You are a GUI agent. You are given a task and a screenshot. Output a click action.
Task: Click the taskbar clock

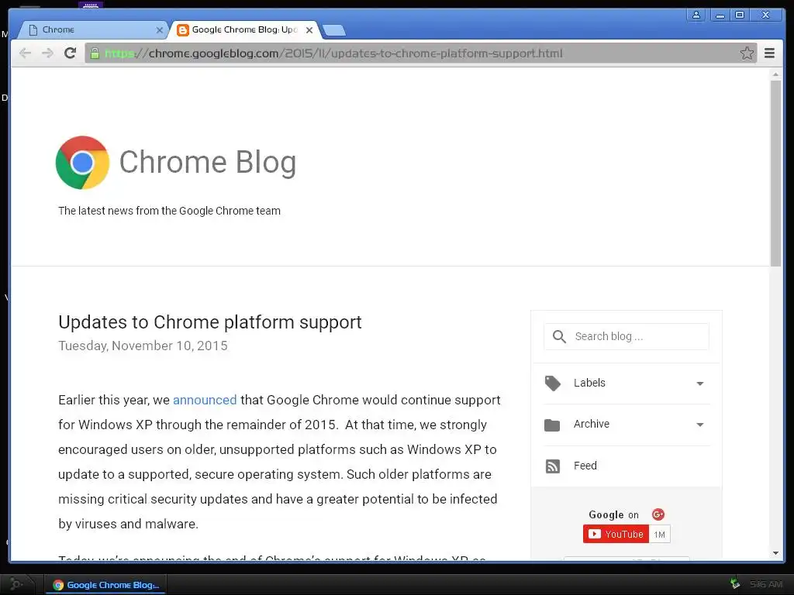point(766,584)
